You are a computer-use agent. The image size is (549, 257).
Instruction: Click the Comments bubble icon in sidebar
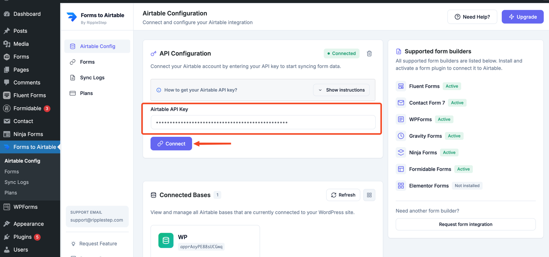click(x=7, y=82)
